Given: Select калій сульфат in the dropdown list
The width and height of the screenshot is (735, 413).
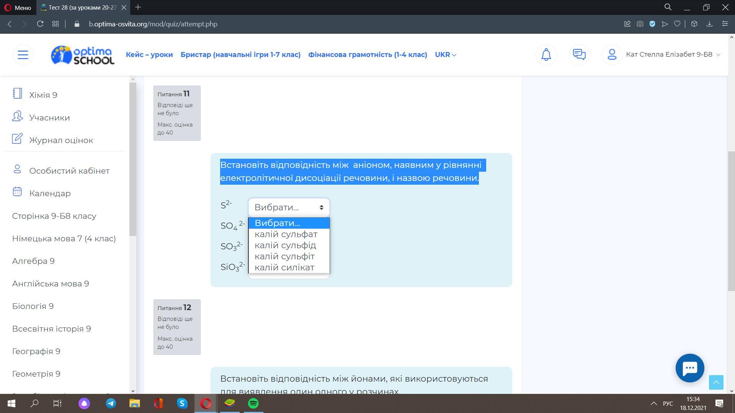Looking at the screenshot, I should [x=286, y=234].
